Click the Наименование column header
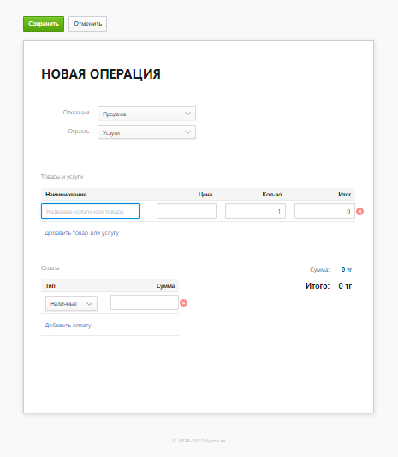 click(66, 195)
